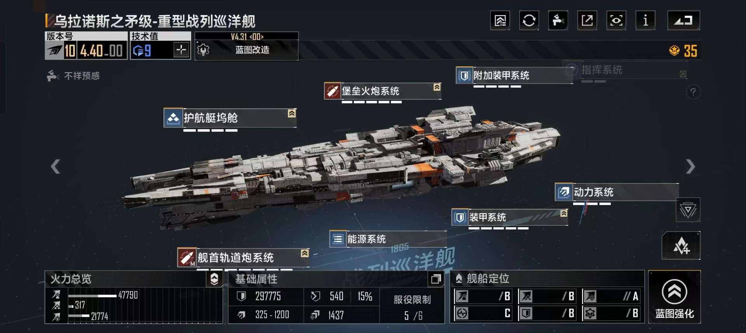This screenshot has height=333, width=746.
Task: Click the question mark help icon
Action: tap(693, 92)
